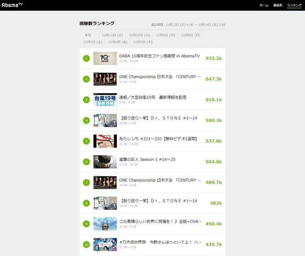Open rank 8 Dr. STONE thumbnail
The width and height of the screenshot is (305, 256).
[105, 204]
